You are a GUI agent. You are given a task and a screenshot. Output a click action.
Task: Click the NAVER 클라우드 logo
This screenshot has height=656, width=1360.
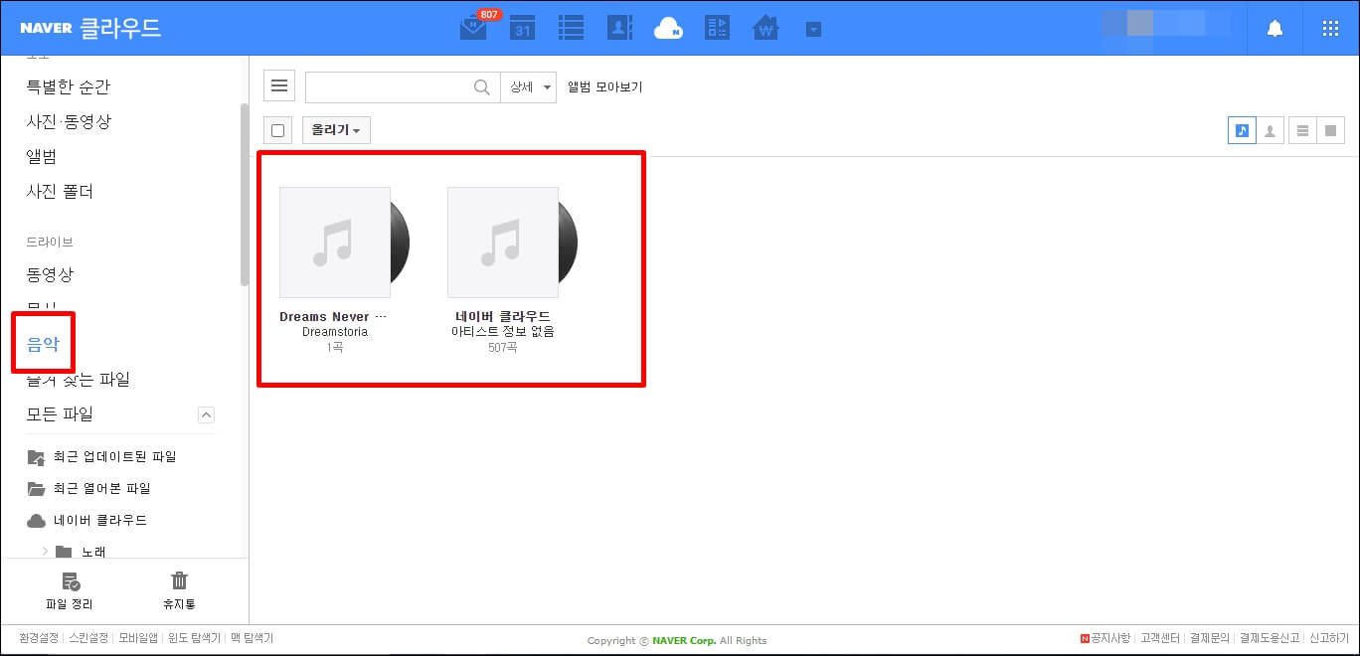pyautogui.click(x=90, y=28)
